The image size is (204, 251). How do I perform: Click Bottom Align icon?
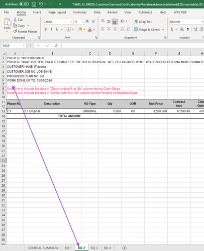coord(115,22)
